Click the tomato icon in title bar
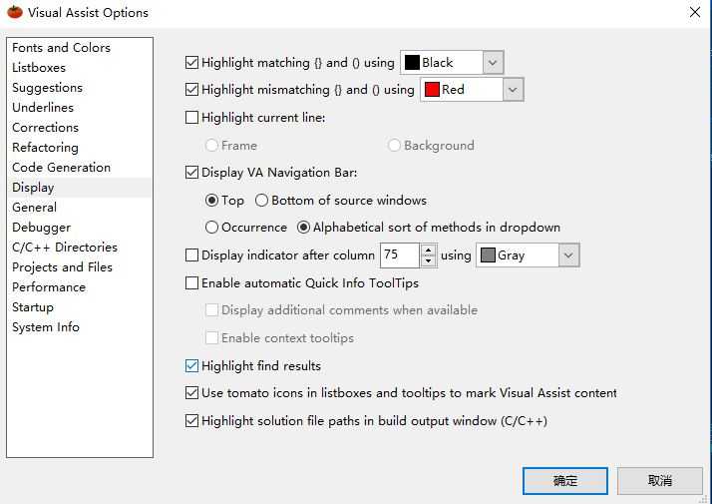 15,12
